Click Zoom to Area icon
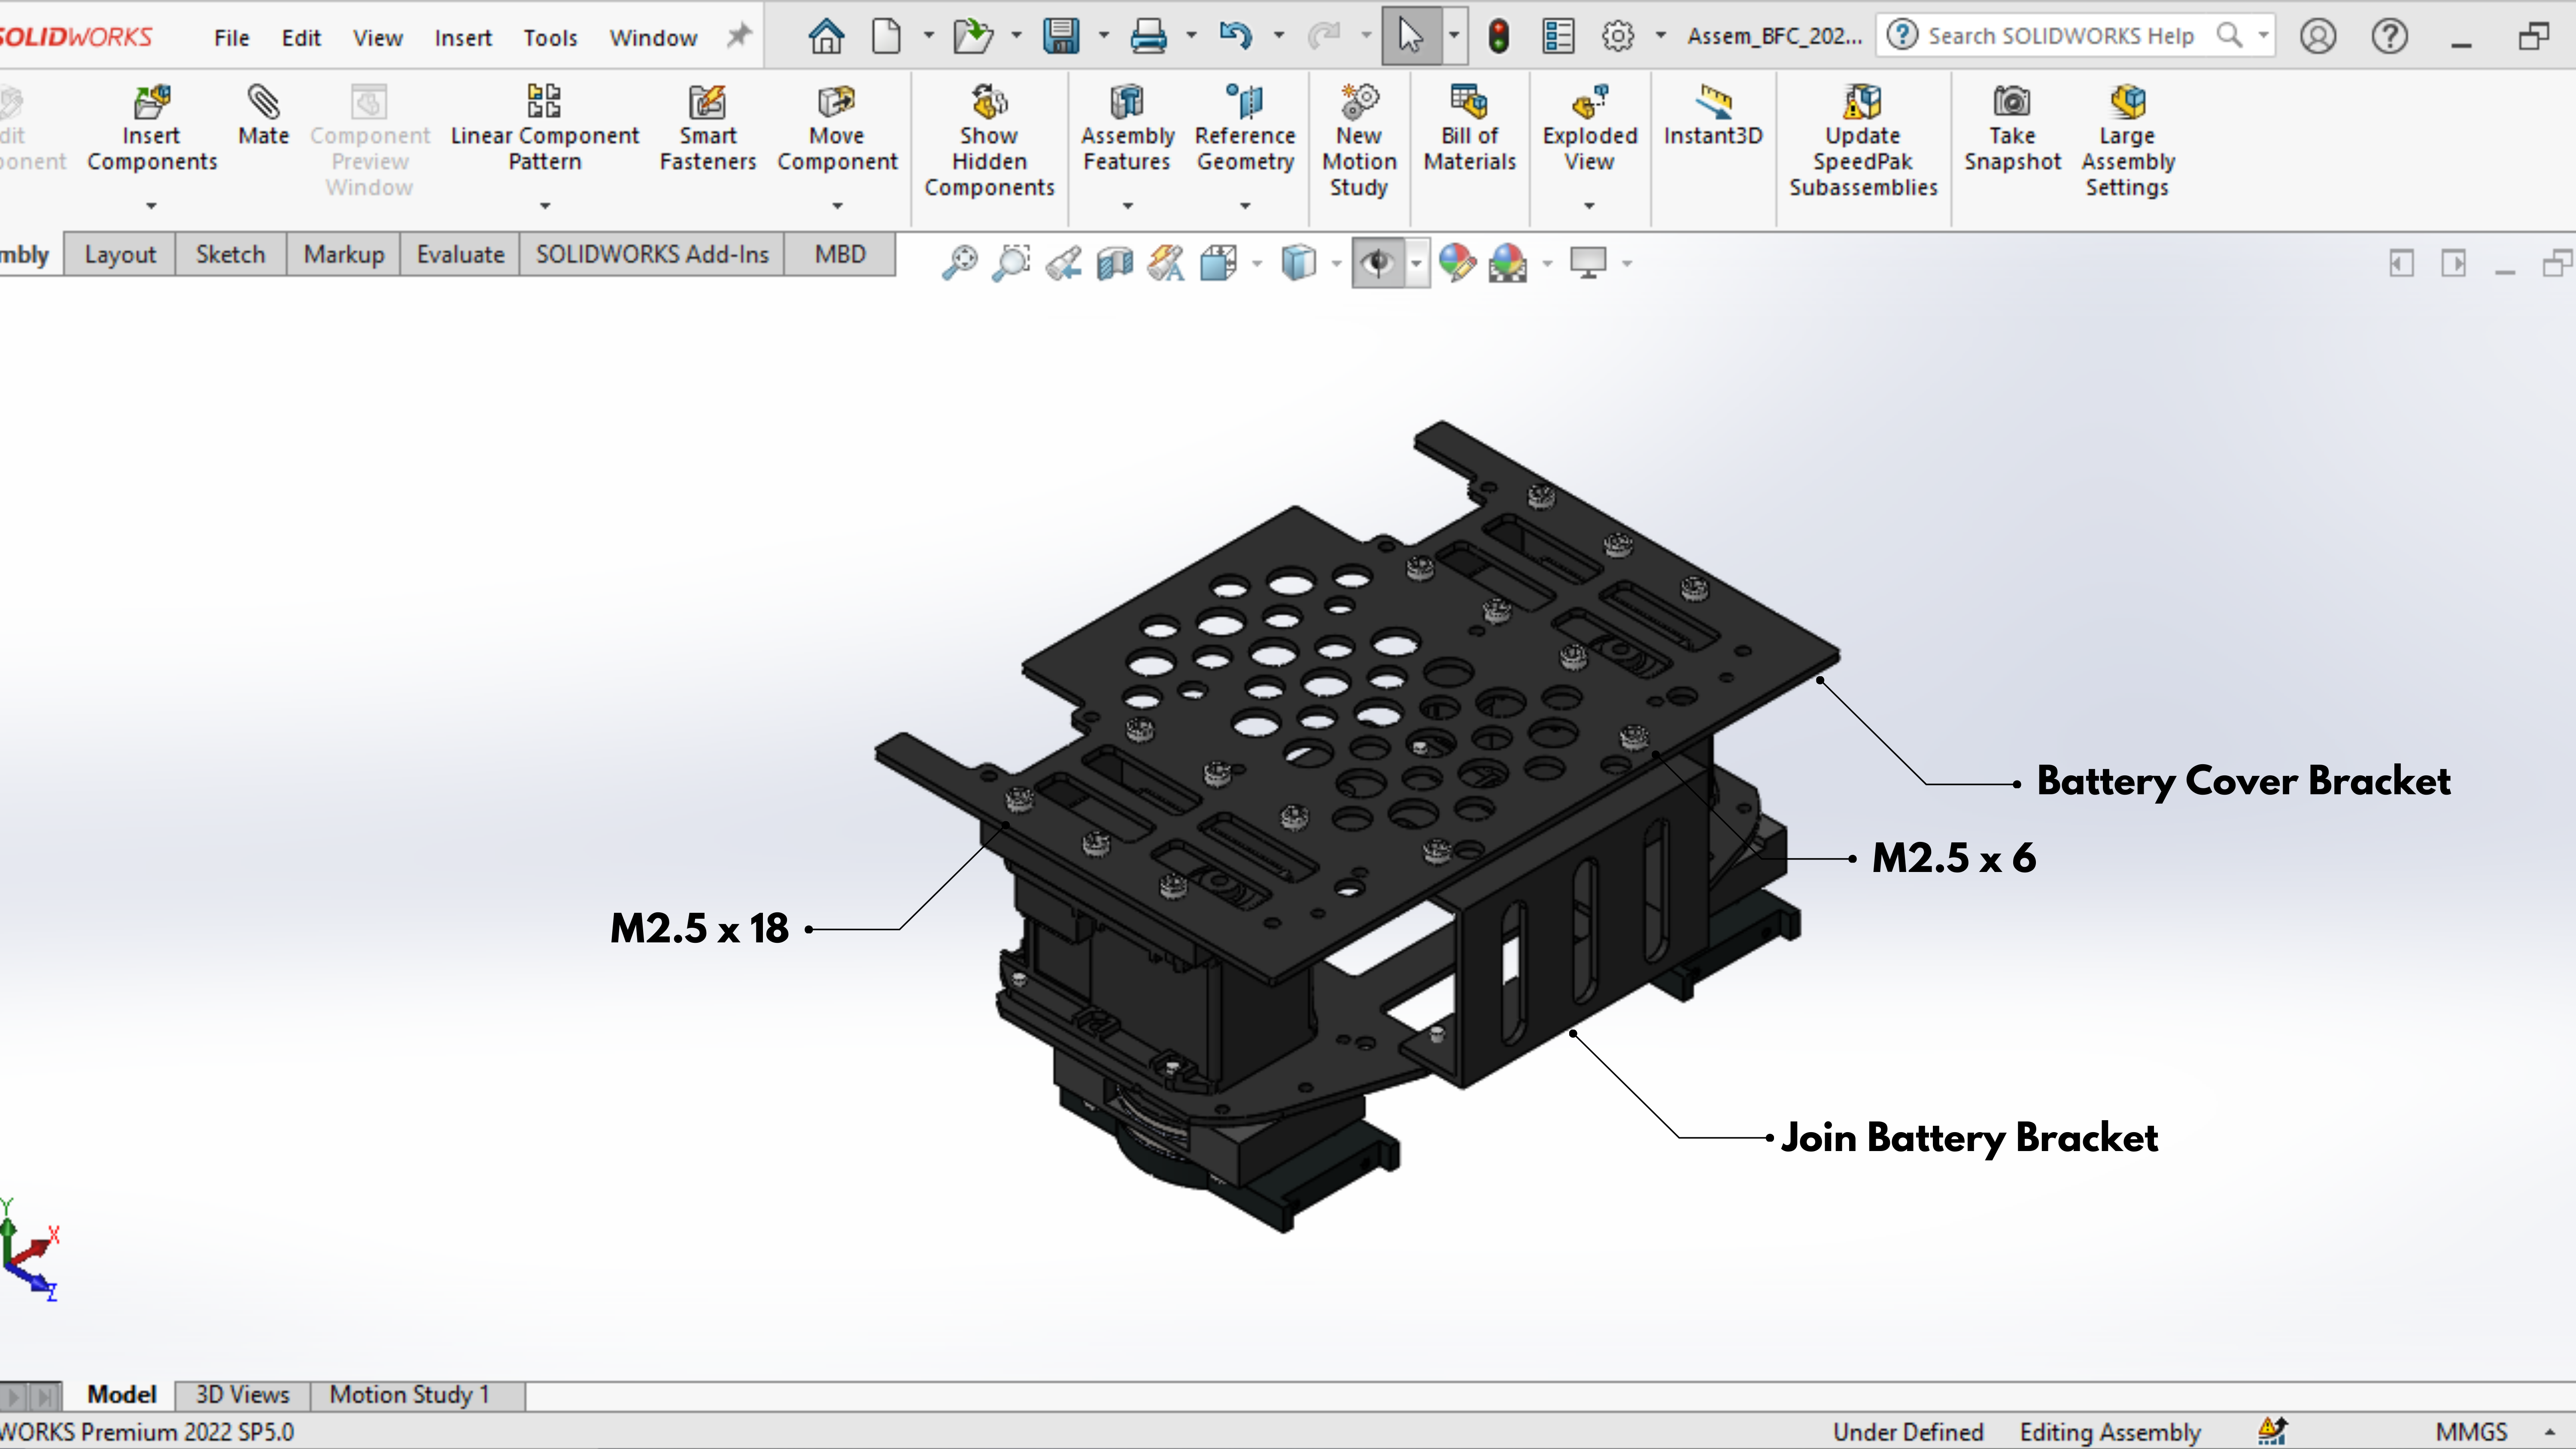The height and width of the screenshot is (1449, 2576). [x=1011, y=263]
